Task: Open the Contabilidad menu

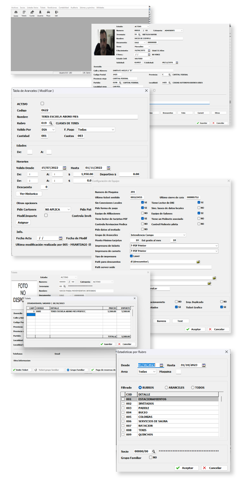Action: click(63, 7)
